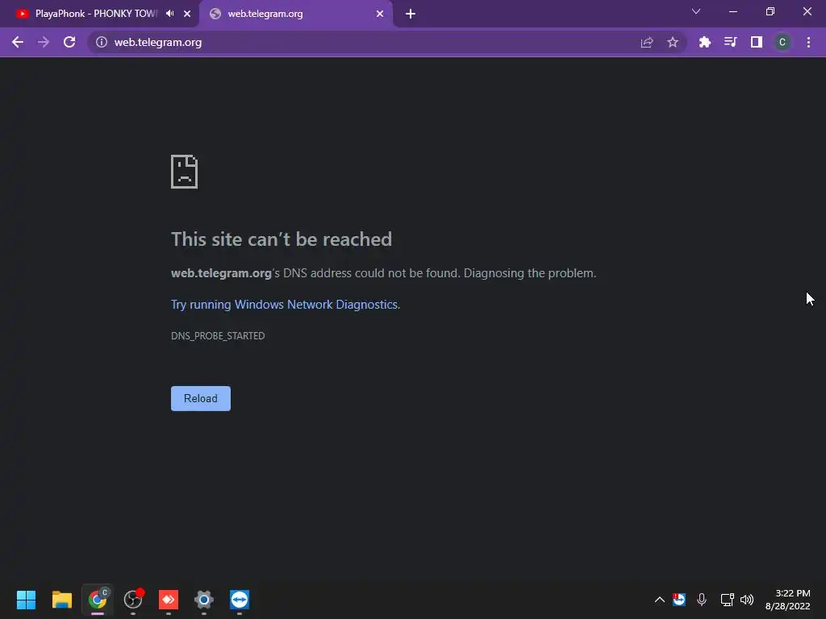
Task: Click the forward navigation arrow
Action: coord(44,42)
